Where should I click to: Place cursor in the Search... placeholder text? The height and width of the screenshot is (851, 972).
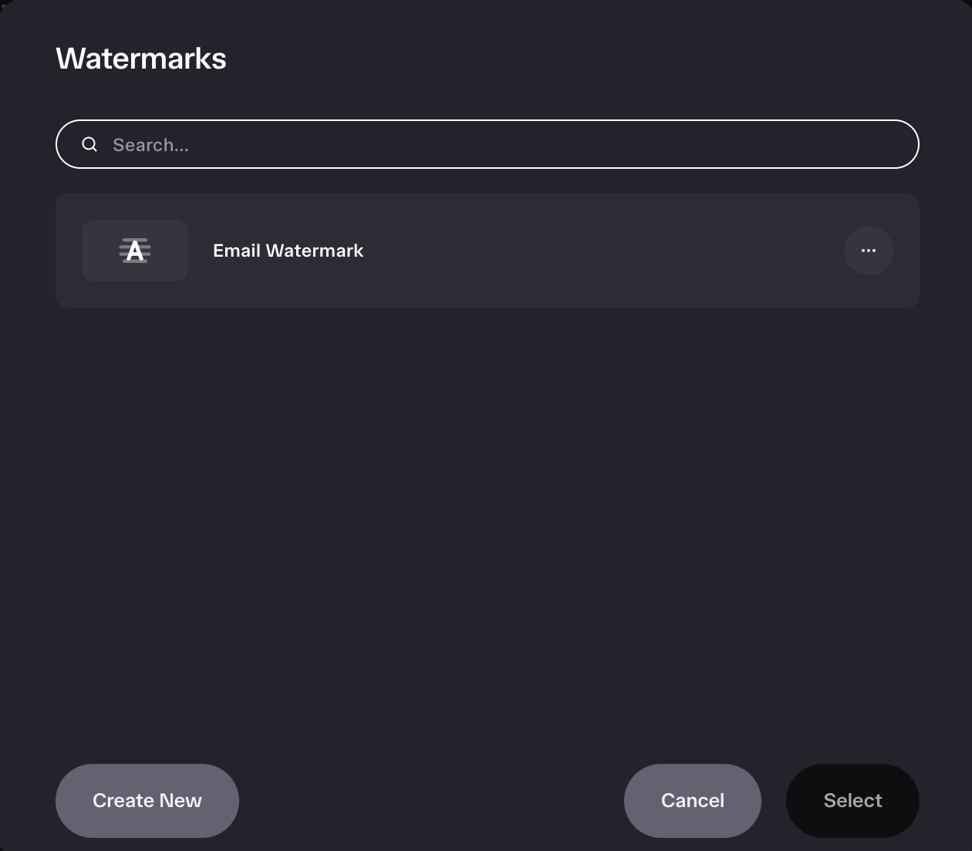(150, 145)
